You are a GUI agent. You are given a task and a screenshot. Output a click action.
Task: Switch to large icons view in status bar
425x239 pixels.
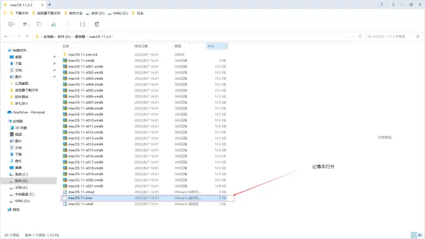[420, 235]
